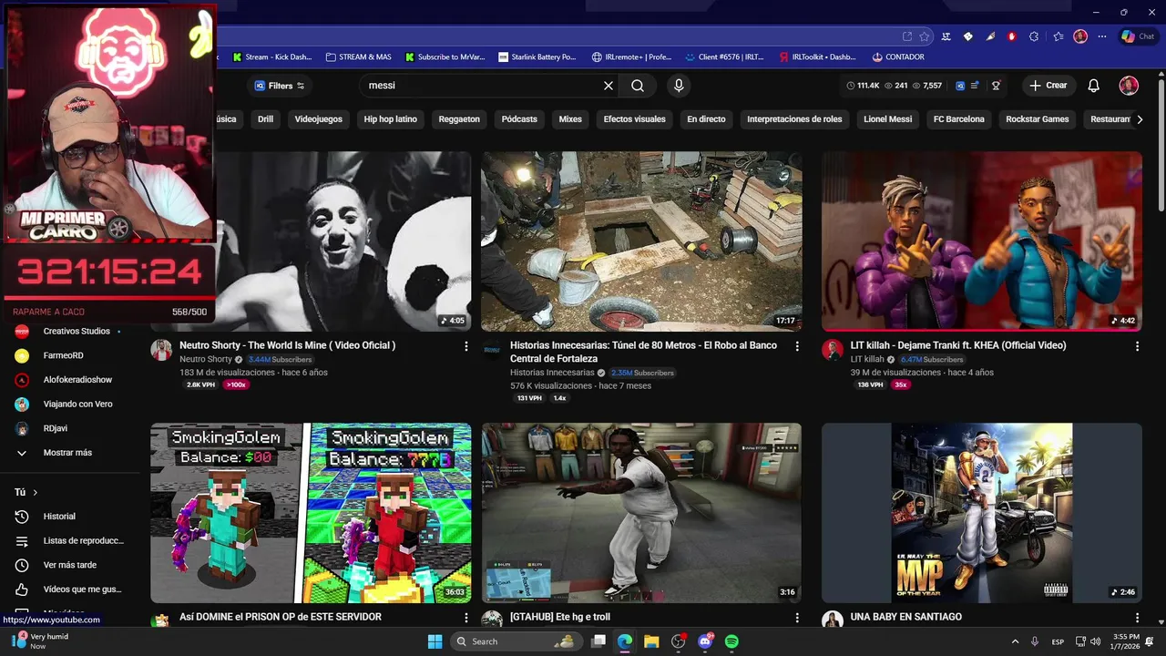Open options for Historias Innecesarias video
Screen dimensions: 1166x656
pyautogui.click(x=797, y=346)
